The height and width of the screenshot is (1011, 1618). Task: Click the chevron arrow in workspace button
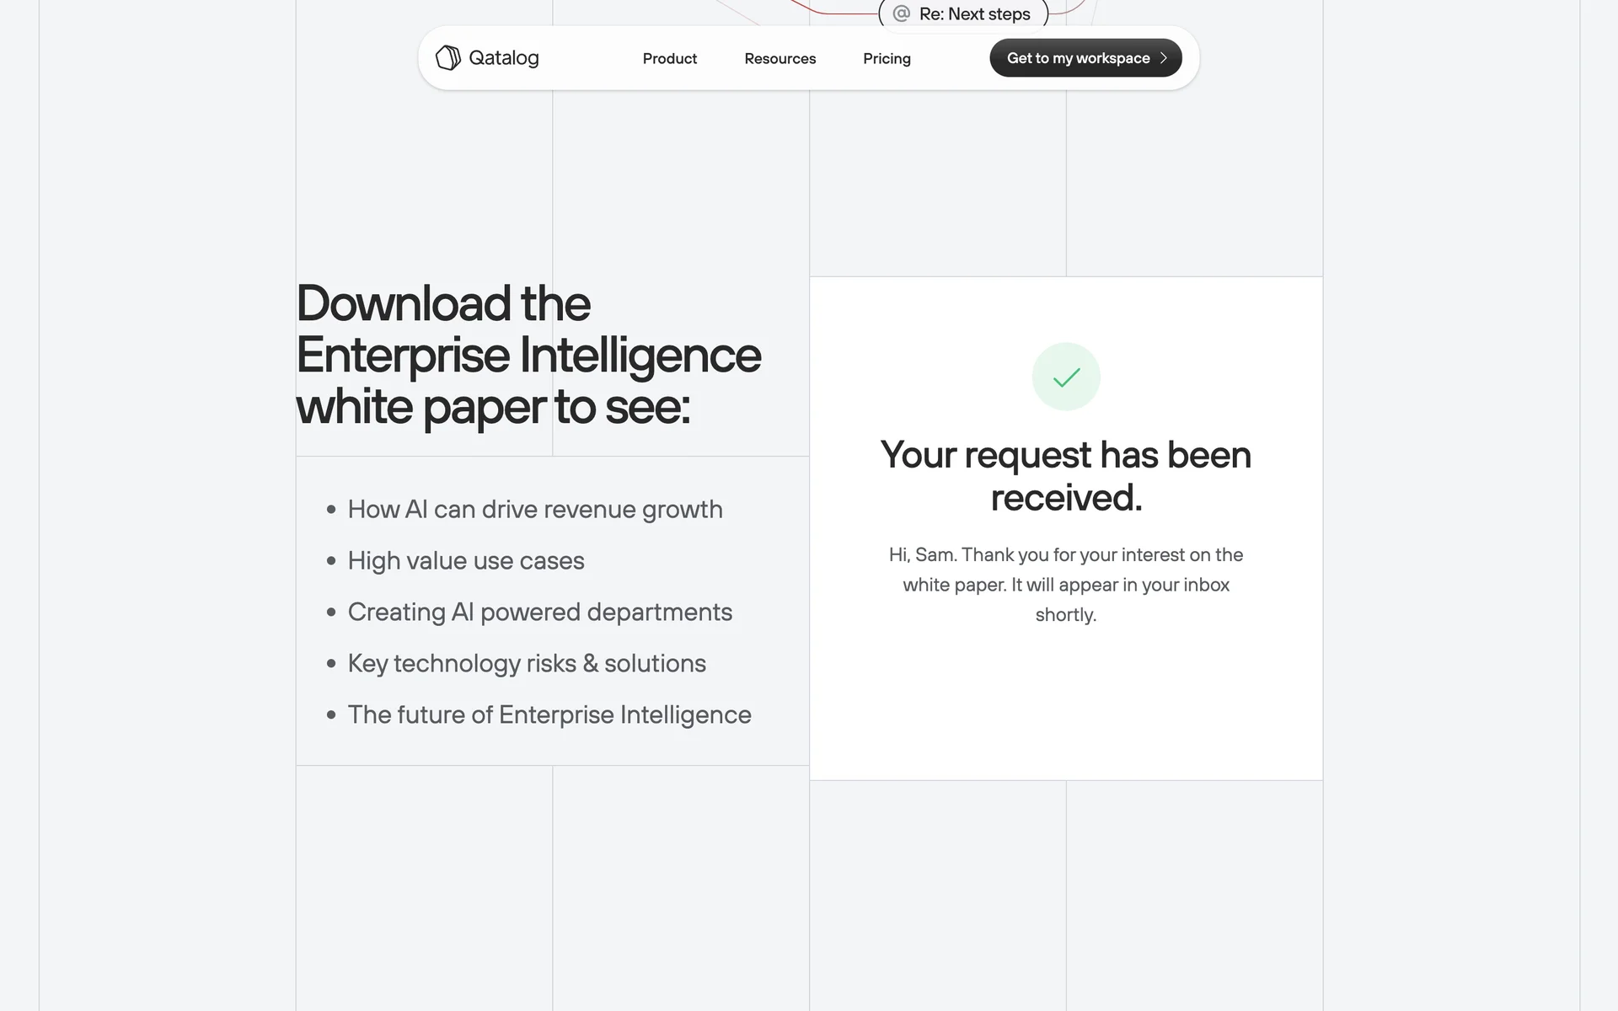pyautogui.click(x=1164, y=58)
